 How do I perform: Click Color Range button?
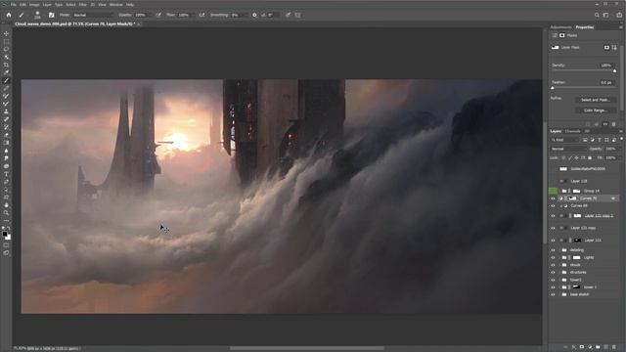pos(596,110)
